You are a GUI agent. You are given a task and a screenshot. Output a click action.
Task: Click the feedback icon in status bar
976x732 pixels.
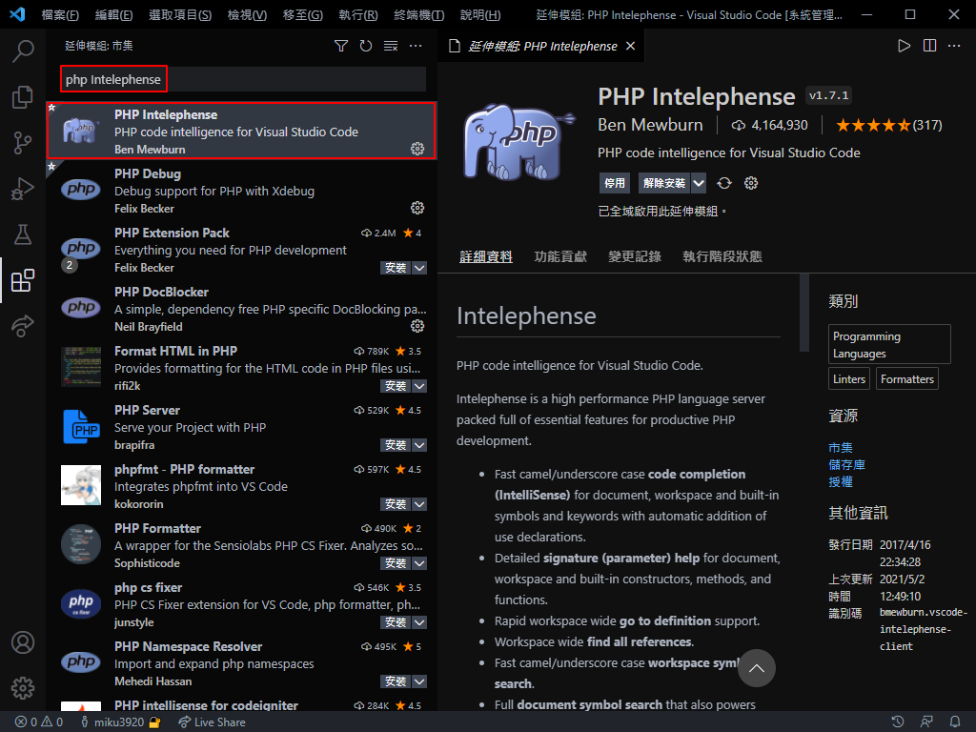(x=926, y=722)
